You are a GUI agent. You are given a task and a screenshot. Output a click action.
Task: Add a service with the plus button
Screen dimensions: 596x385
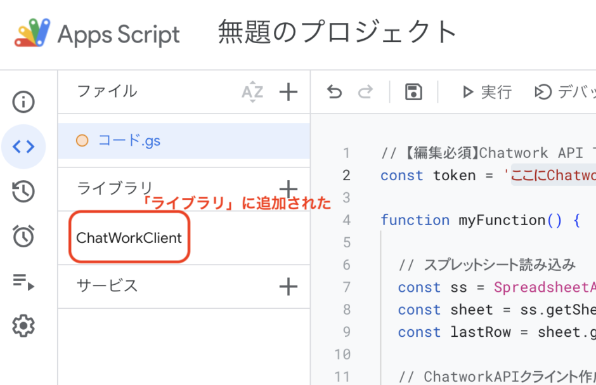[288, 287]
